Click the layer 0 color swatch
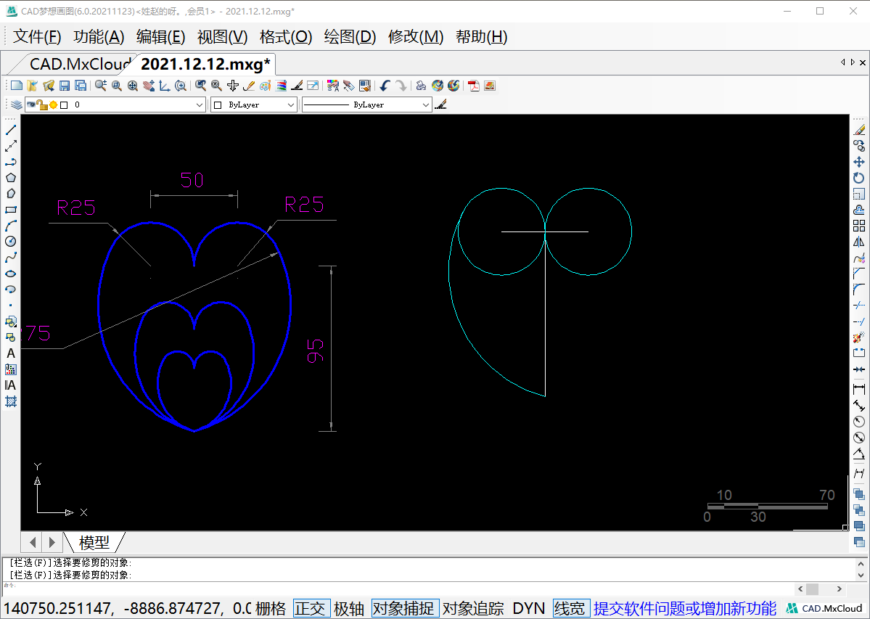The image size is (870, 619). click(64, 104)
